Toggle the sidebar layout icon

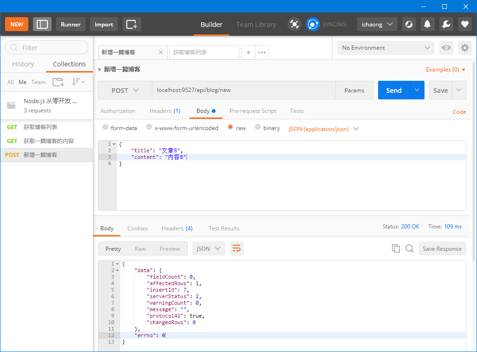42,24
